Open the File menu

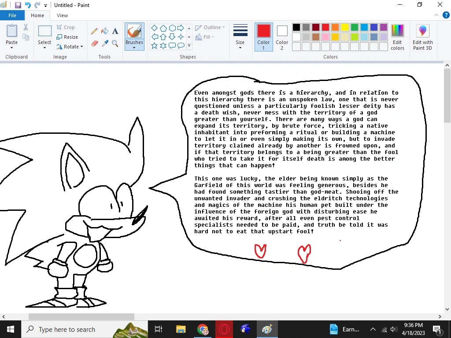[12, 15]
